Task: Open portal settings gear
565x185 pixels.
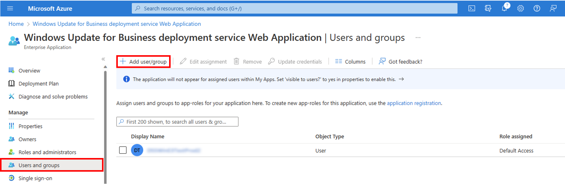Action: 521,8
